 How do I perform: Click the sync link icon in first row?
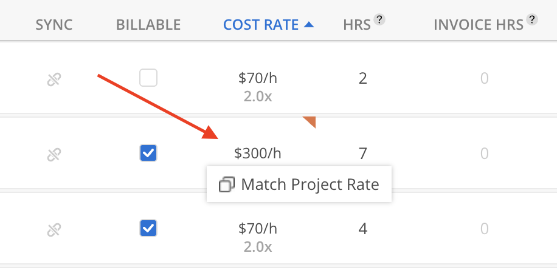point(54,79)
